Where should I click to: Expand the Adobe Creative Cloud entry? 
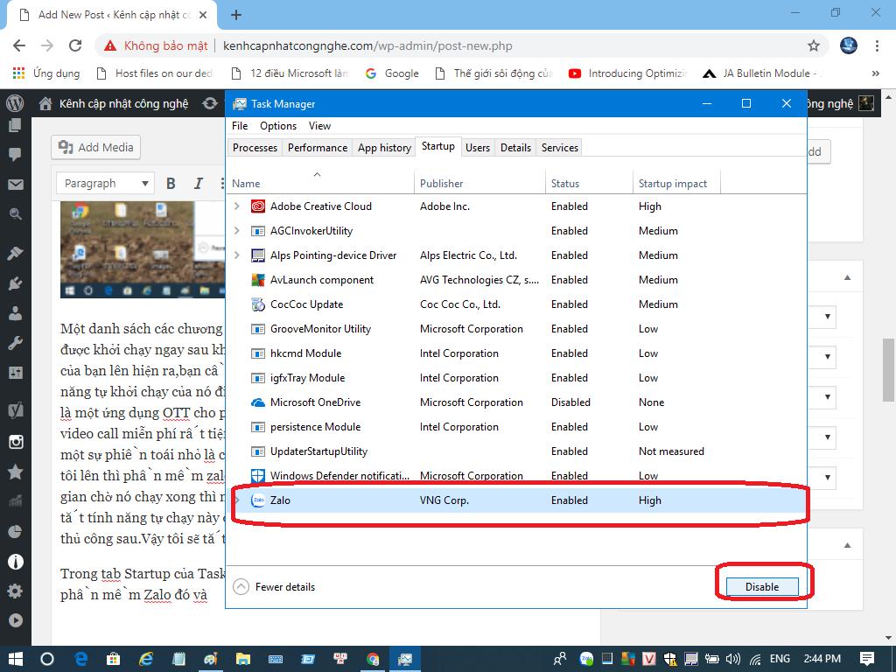(236, 206)
